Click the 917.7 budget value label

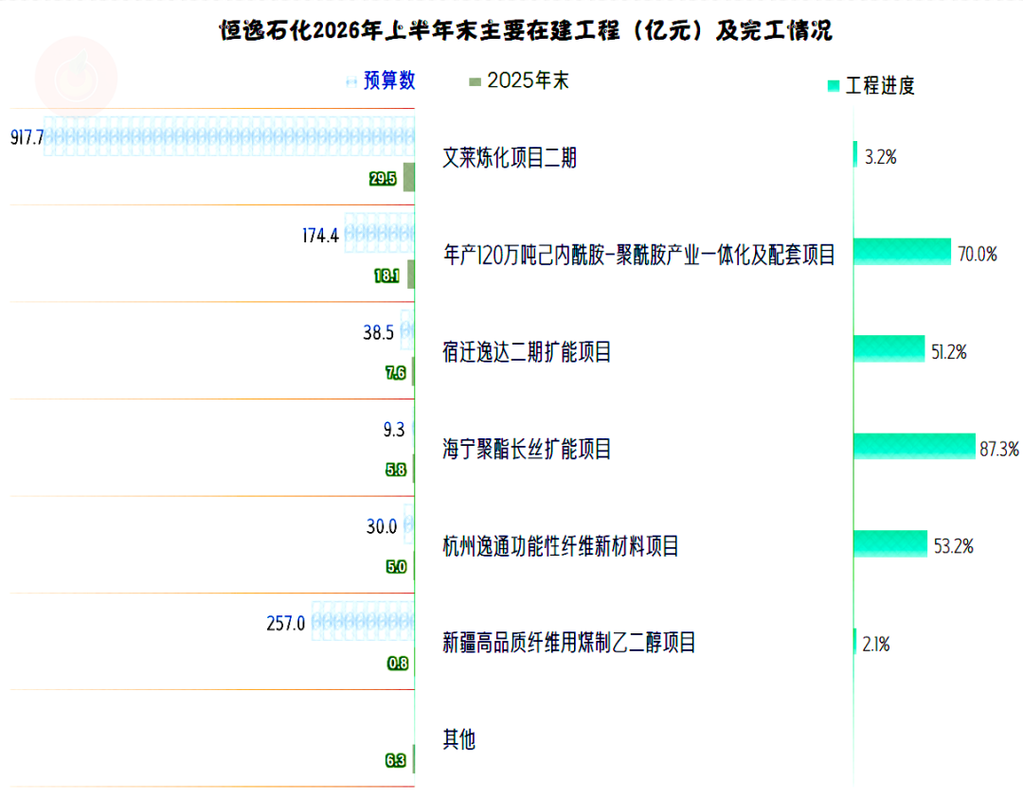(27, 137)
